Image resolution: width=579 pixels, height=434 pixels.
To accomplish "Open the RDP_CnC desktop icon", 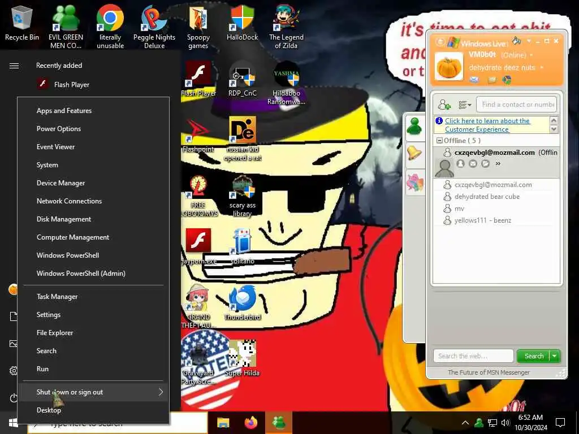I will (242, 79).
